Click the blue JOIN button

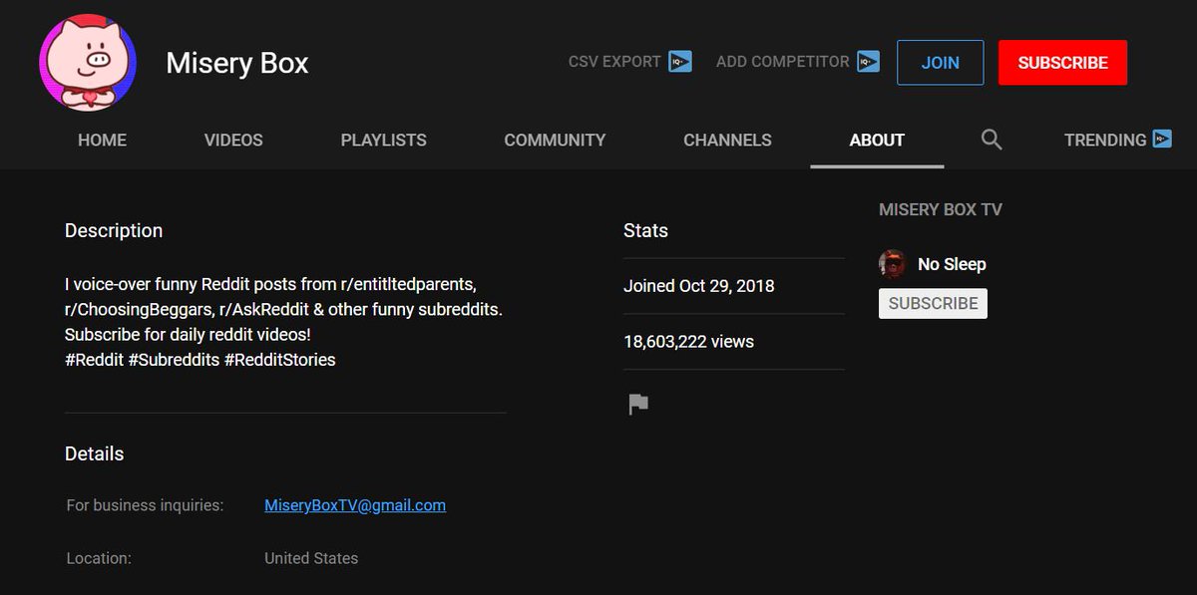point(940,62)
